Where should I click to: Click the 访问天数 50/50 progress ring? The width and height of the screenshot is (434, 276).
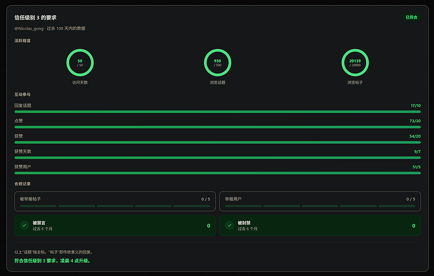(x=80, y=62)
